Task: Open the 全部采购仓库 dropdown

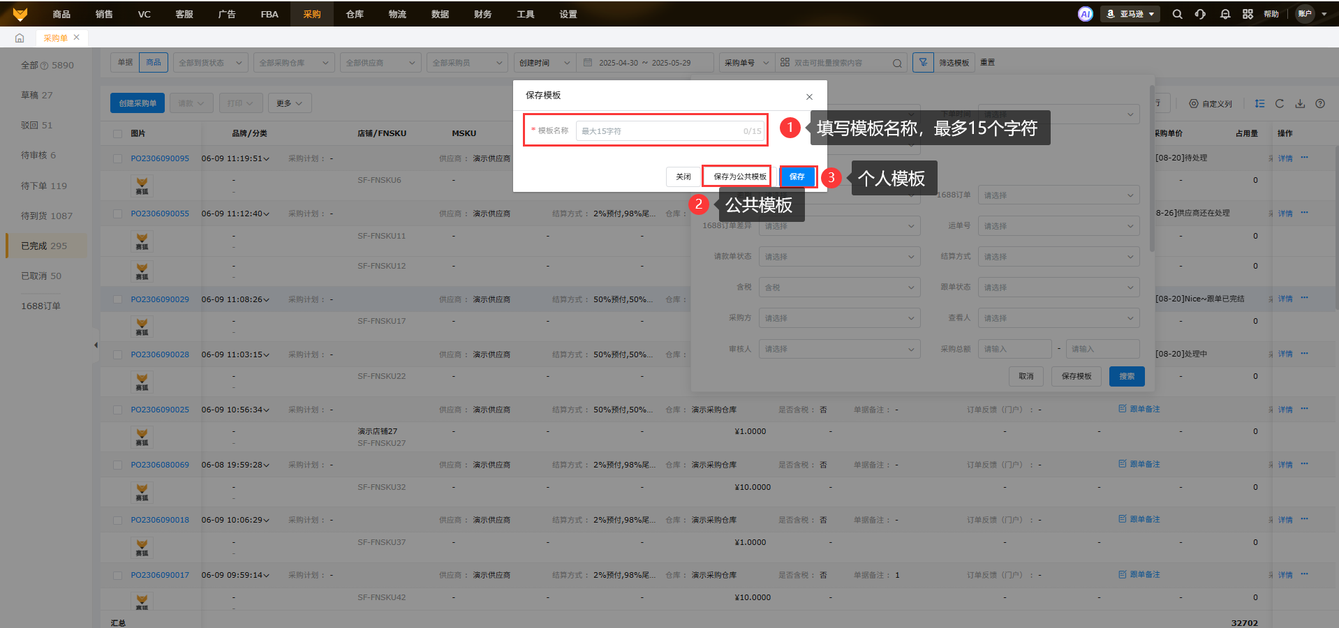Action: click(294, 63)
